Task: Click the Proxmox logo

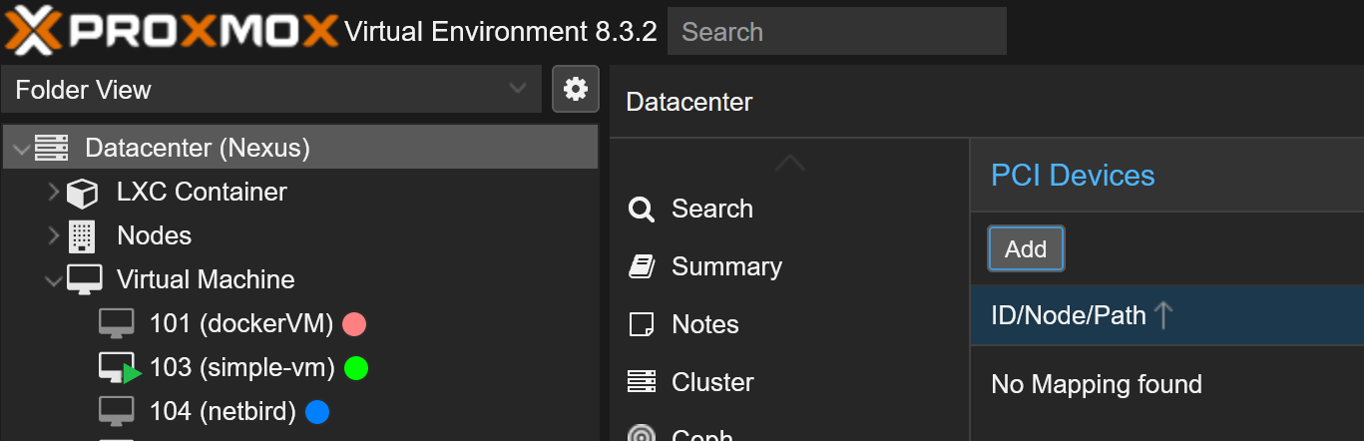Action: [x=170, y=31]
